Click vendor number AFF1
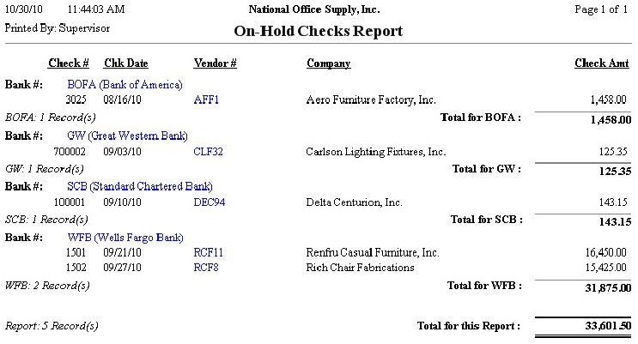This screenshot has height=344, width=638. point(206,100)
